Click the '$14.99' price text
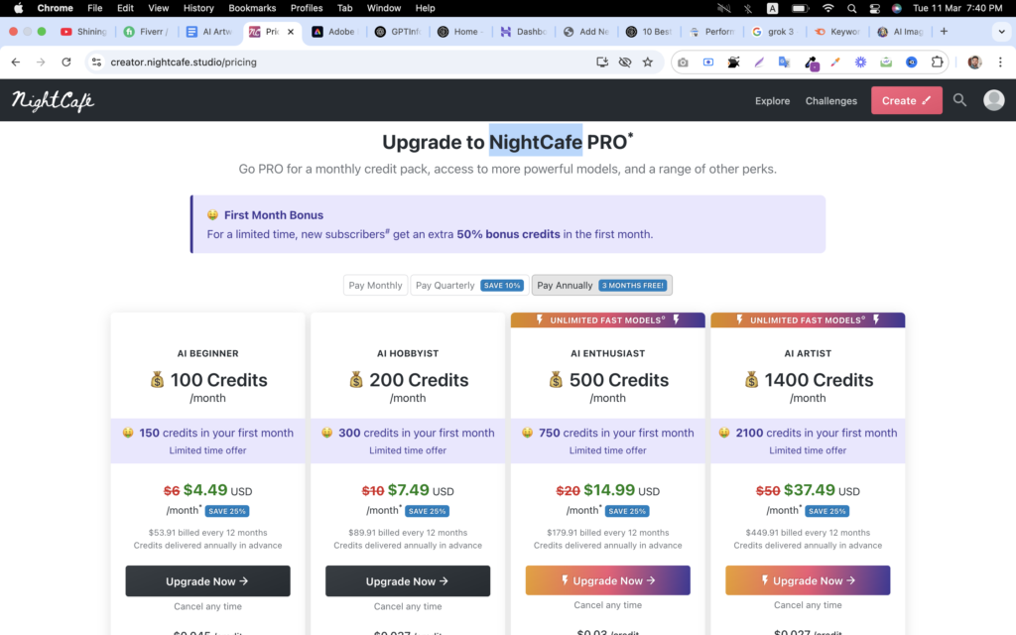Screen dimensions: 1016x635 pyautogui.click(x=609, y=490)
